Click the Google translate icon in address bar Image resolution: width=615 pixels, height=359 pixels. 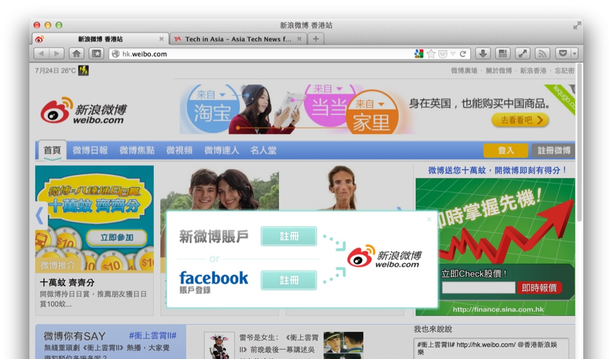point(419,54)
